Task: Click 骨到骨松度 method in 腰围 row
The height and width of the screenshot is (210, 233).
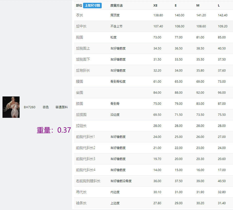Action: 118,82
